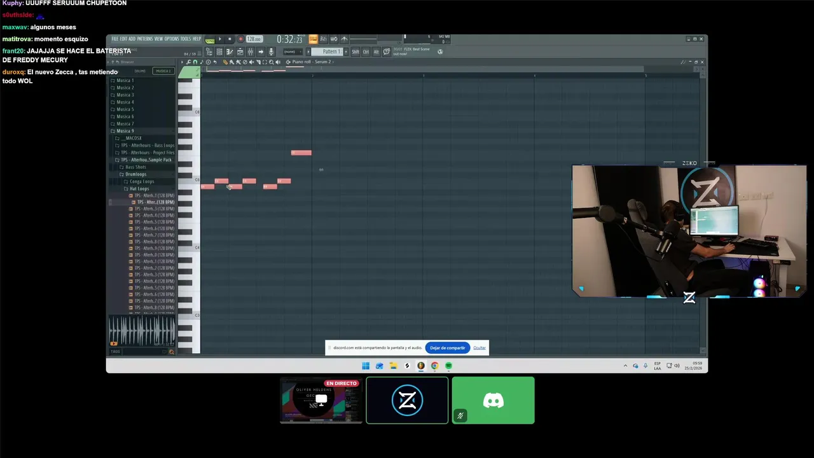
Task: Select the Delete tool in piano roll
Action: coord(245,62)
